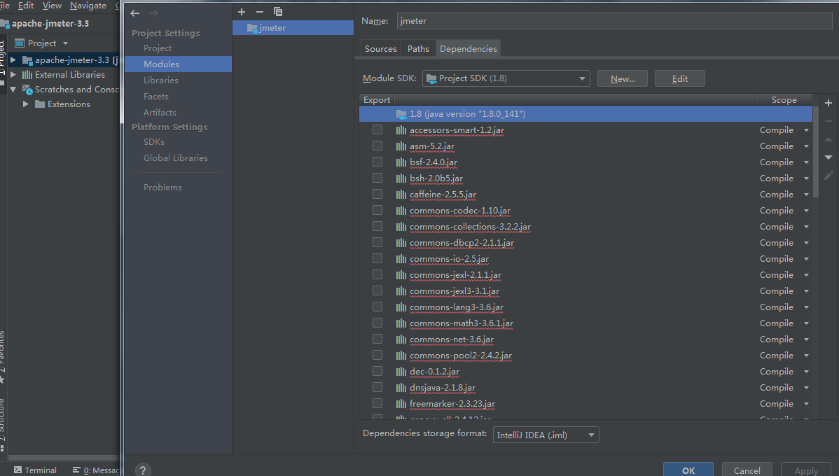Add a new module with the plus icon
The width and height of the screenshot is (839, 476).
(x=242, y=12)
